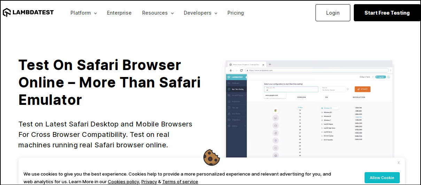Click the LambdaTest logo

tap(28, 13)
